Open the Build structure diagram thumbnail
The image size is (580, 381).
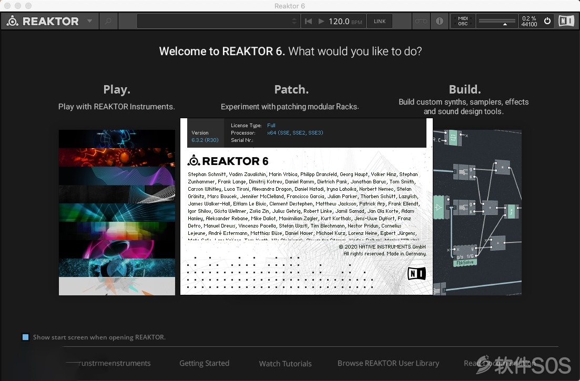477,212
